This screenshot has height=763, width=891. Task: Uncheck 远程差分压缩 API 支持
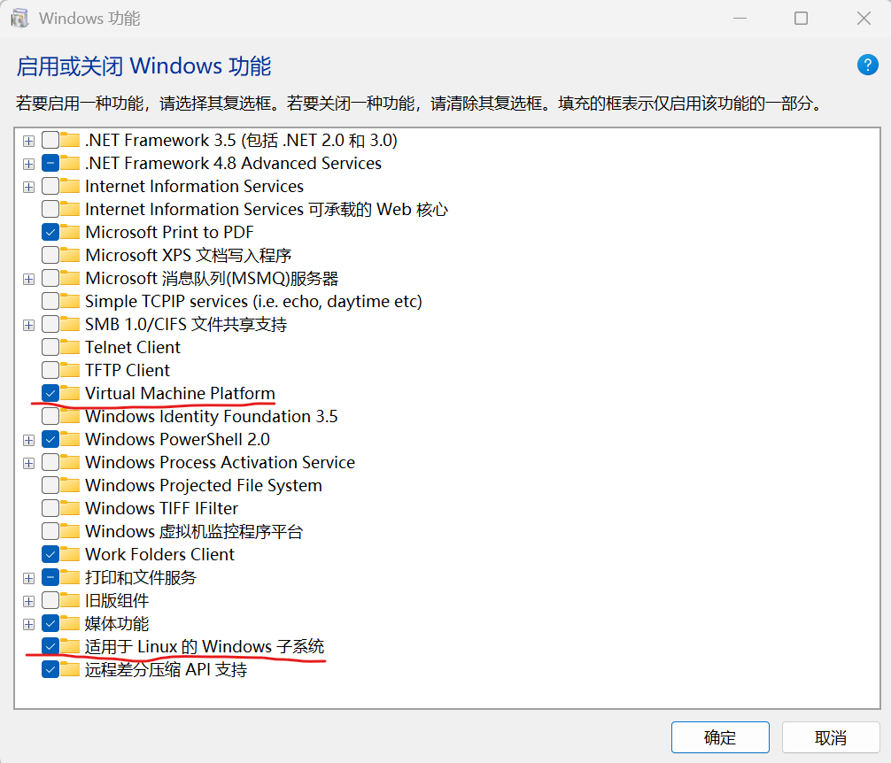50,669
